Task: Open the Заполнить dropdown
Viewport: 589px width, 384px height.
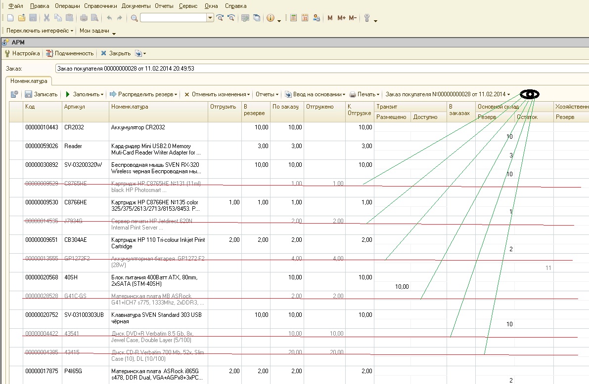Action: click(x=85, y=94)
